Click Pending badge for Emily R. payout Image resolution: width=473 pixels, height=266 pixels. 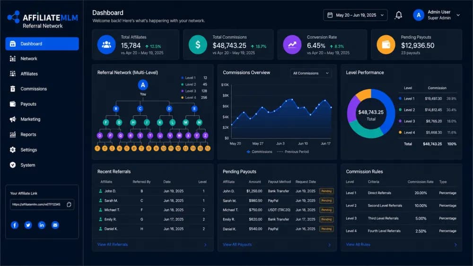pyautogui.click(x=326, y=220)
